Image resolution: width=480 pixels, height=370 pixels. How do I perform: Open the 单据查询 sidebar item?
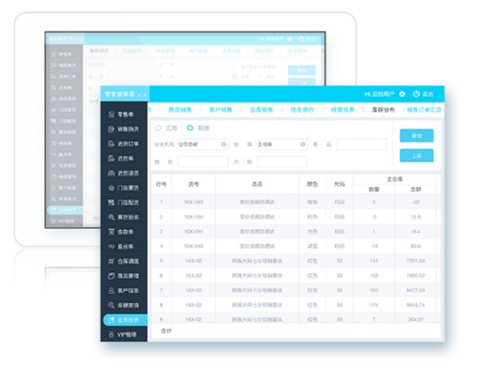(124, 305)
